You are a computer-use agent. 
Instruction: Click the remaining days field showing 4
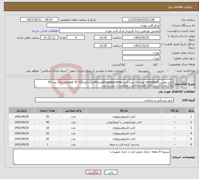click(x=76, y=37)
